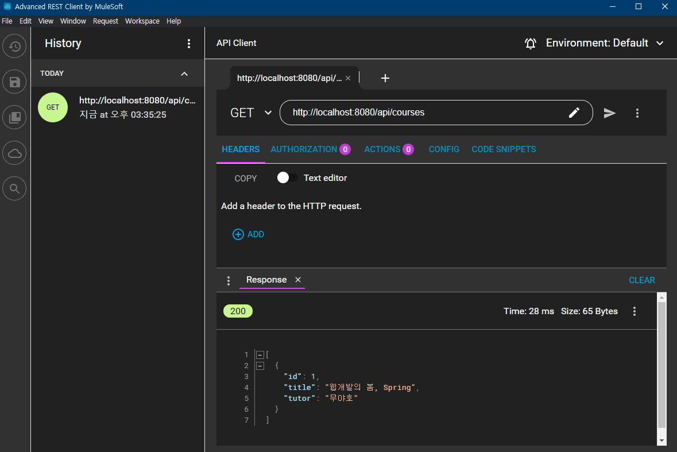Click the "id" key in JSON response
The width and height of the screenshot is (677, 452).
[293, 376]
